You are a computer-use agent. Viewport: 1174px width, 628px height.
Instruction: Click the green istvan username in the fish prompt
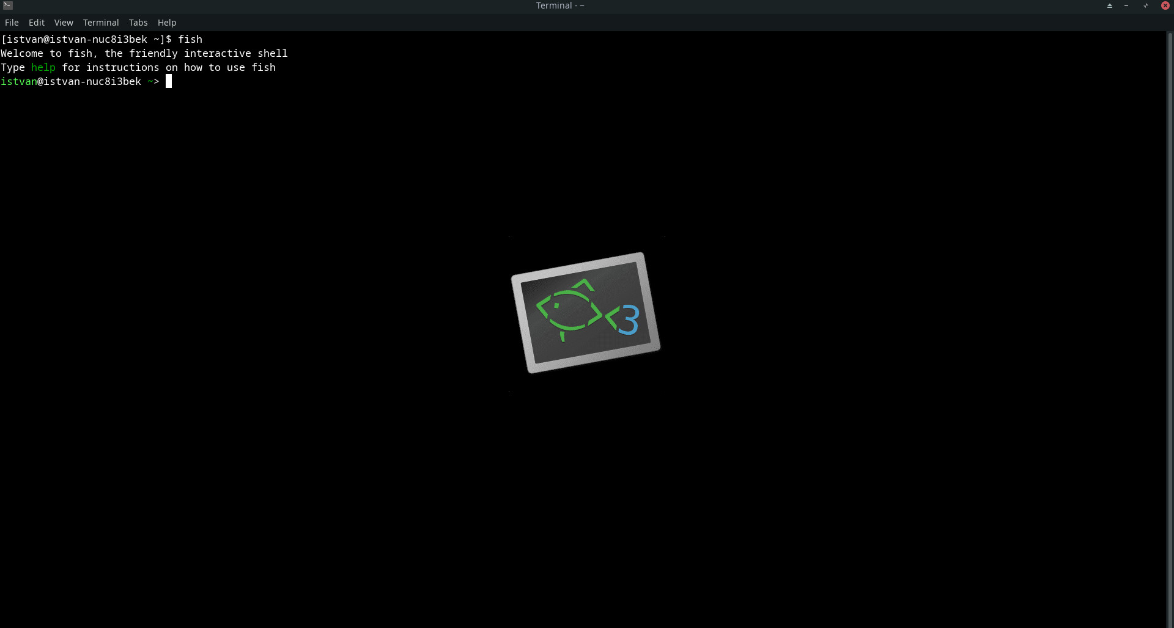tap(19, 81)
